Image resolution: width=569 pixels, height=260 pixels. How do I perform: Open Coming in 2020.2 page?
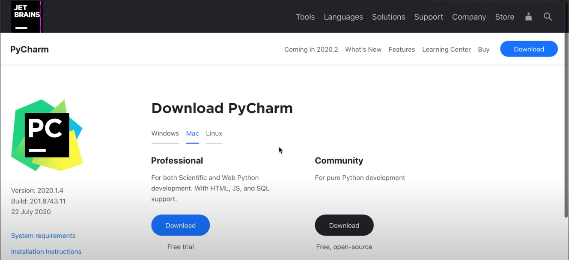click(311, 50)
